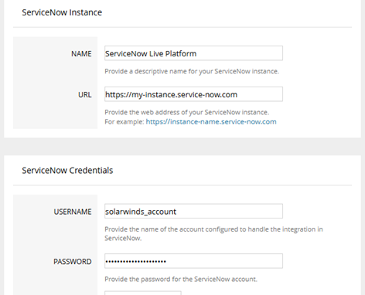Click the PASSWORD field label

(x=73, y=262)
